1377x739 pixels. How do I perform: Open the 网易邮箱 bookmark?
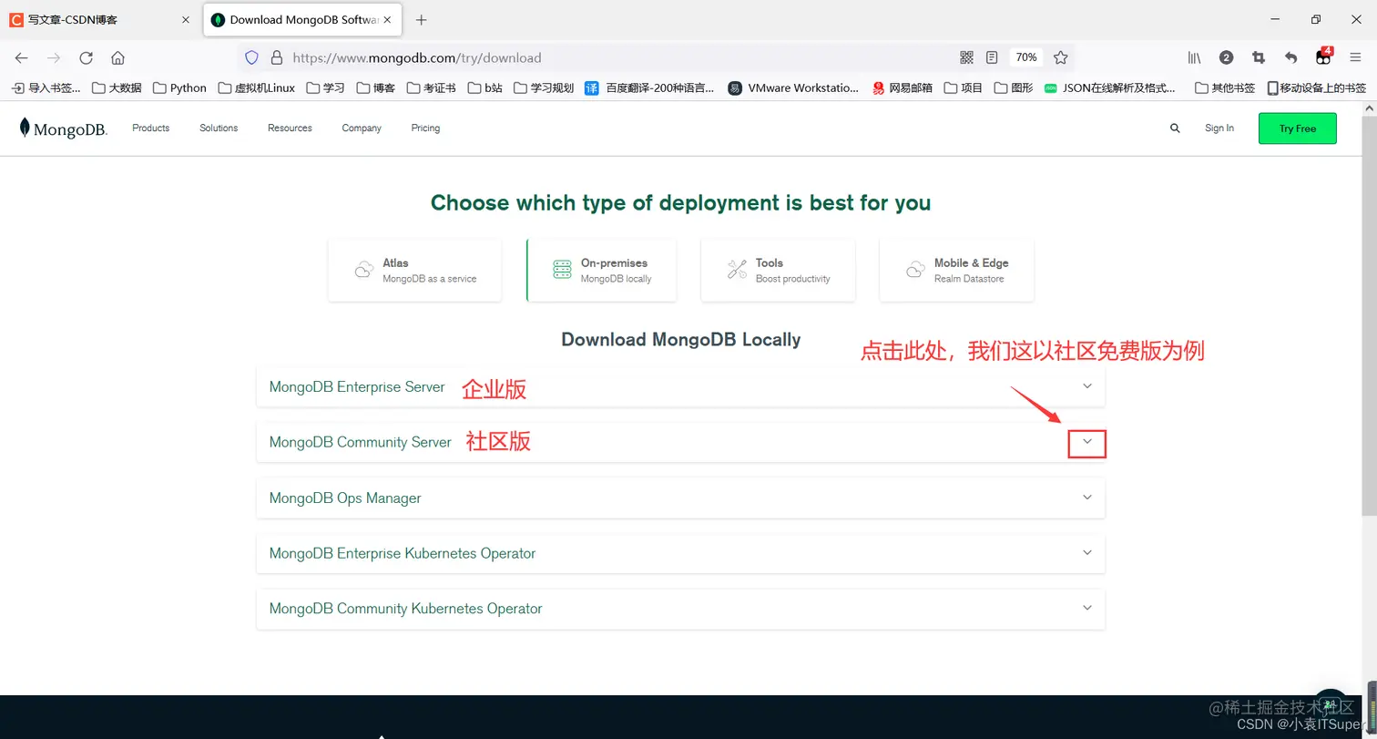(x=903, y=87)
